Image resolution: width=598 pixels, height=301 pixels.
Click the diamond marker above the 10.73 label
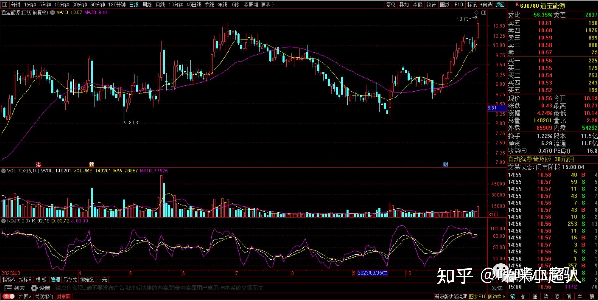tap(476, 13)
